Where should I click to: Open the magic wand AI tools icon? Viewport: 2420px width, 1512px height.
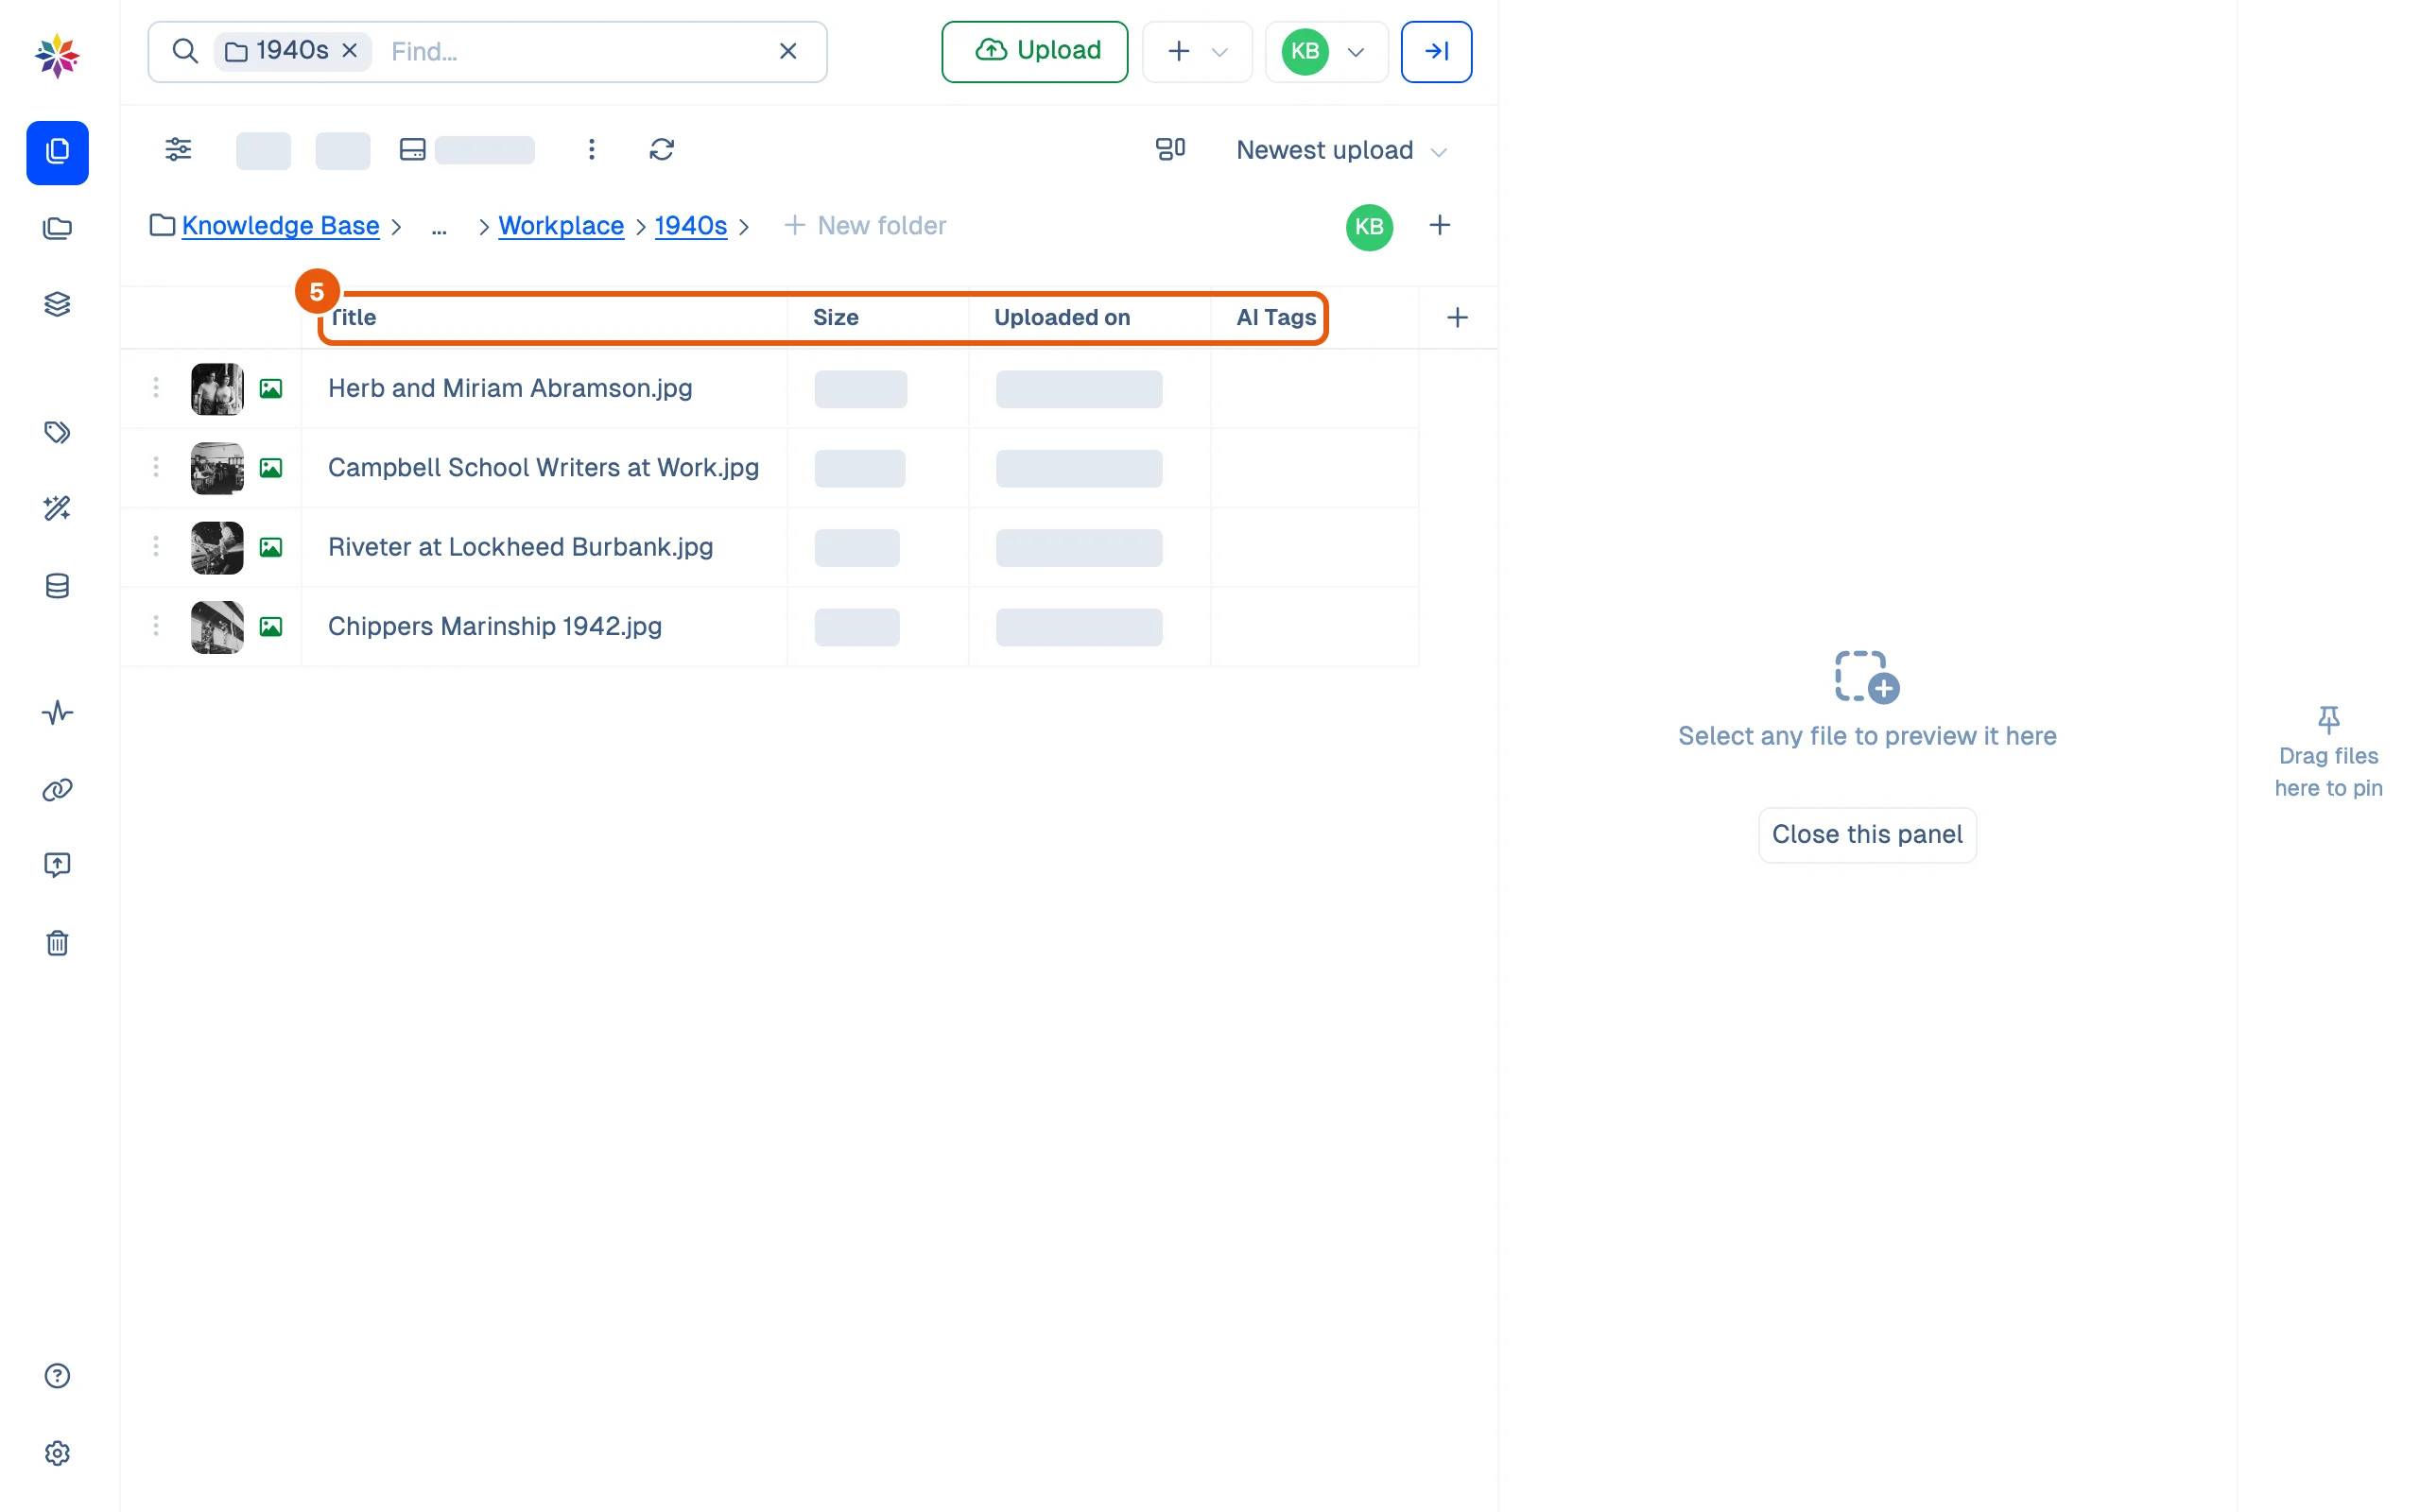coord(57,508)
